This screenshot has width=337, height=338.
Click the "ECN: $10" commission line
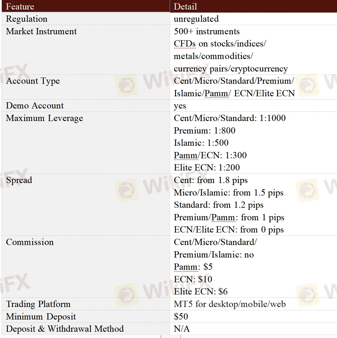(x=193, y=279)
